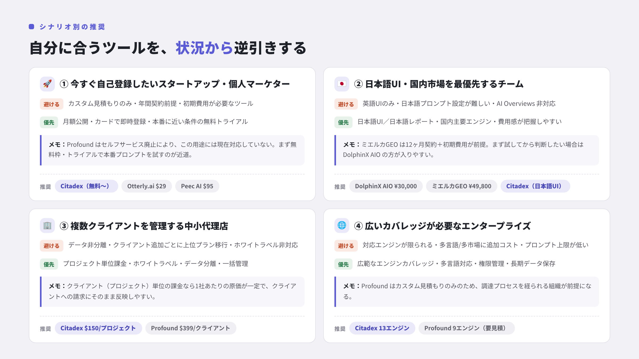Click the 避ける badge in the 中小代理店 card
The image size is (639, 359).
(52, 246)
